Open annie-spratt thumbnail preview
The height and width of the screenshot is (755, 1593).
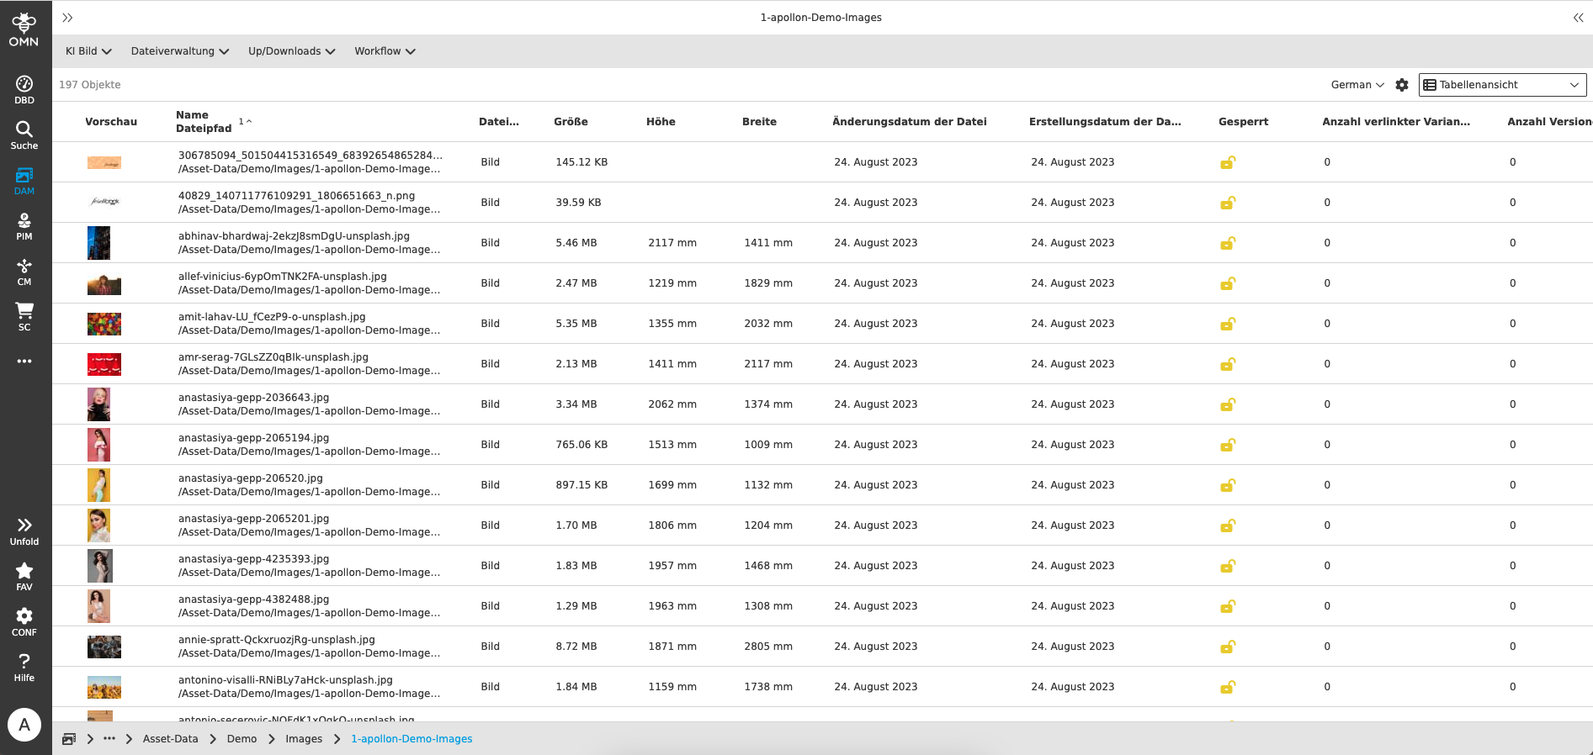point(104,647)
